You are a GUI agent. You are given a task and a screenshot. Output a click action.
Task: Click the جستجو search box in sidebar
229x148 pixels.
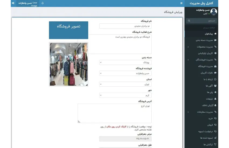coord(202,21)
